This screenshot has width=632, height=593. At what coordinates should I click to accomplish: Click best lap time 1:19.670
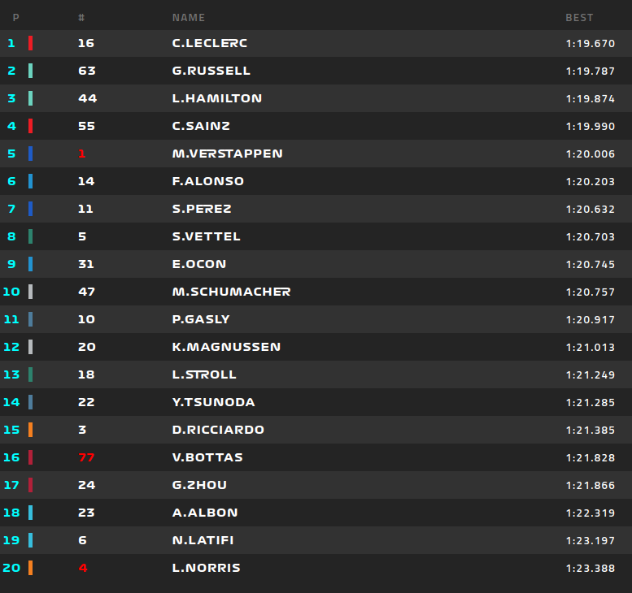coord(590,43)
